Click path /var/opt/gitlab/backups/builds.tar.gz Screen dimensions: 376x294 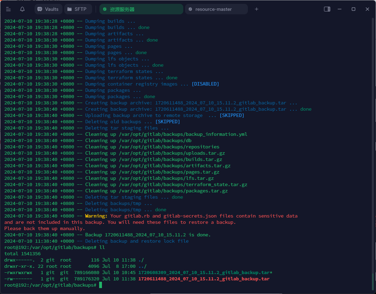[x=170, y=159]
